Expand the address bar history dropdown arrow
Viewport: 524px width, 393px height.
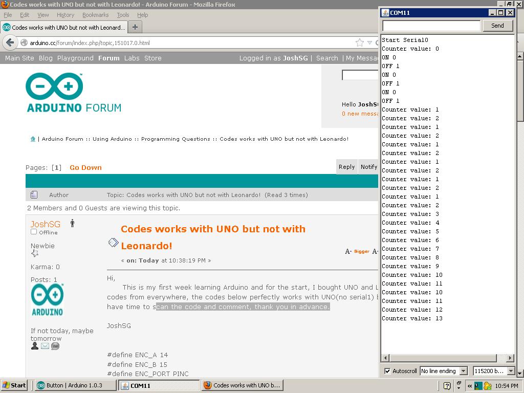pyautogui.click(x=370, y=42)
